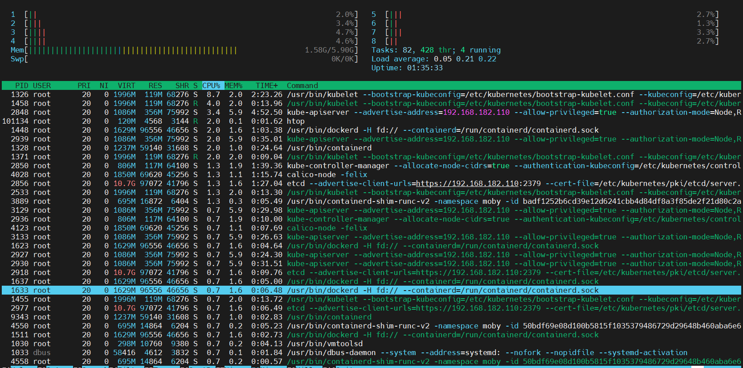Select kubelet thread row with PID 2533

point(371,192)
